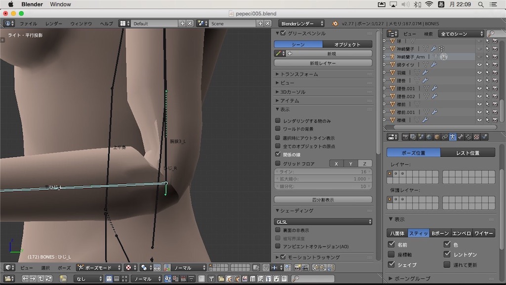Screen dimensions: 506x285
Task: Click create new directory folder icon
Action: pyautogui.click(x=63, y=279)
